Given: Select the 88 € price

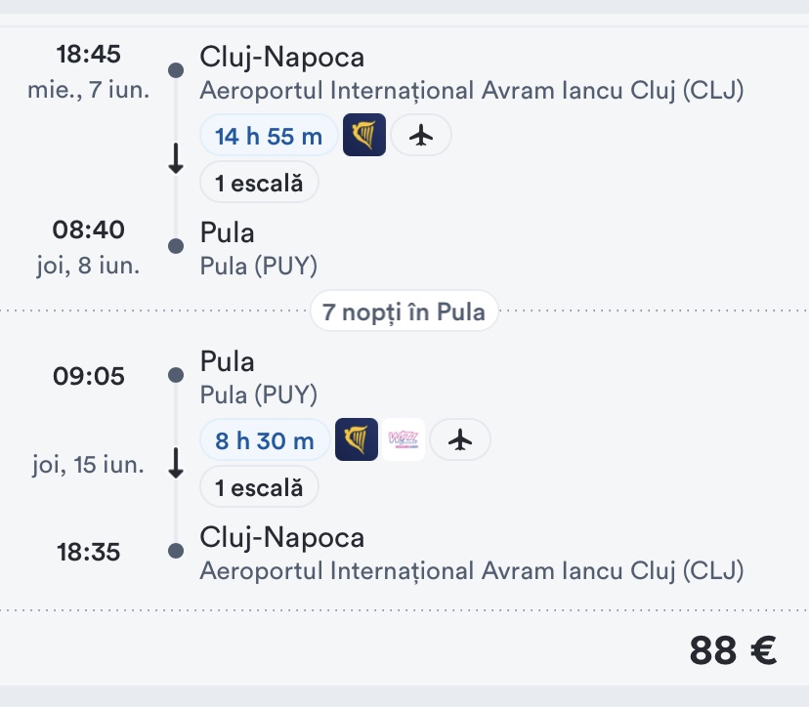Looking at the screenshot, I should pos(733,650).
